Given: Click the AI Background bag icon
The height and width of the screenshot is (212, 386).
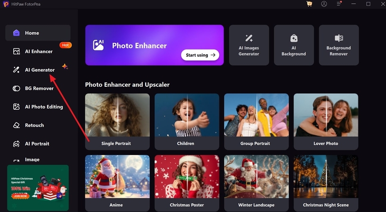Looking at the screenshot, I should pos(294,38).
